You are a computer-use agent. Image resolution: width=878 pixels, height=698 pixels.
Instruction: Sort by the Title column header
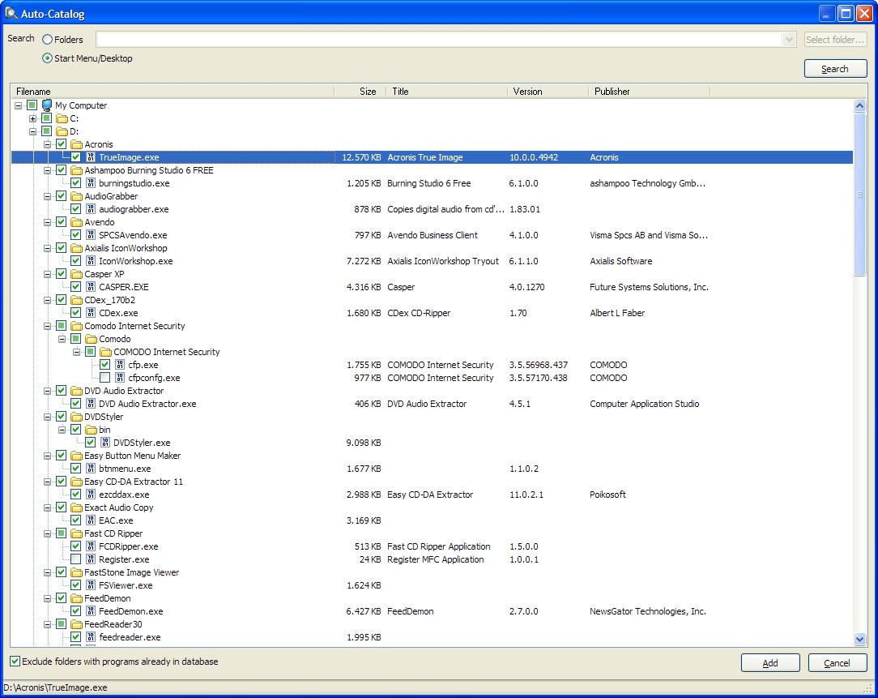coord(446,92)
